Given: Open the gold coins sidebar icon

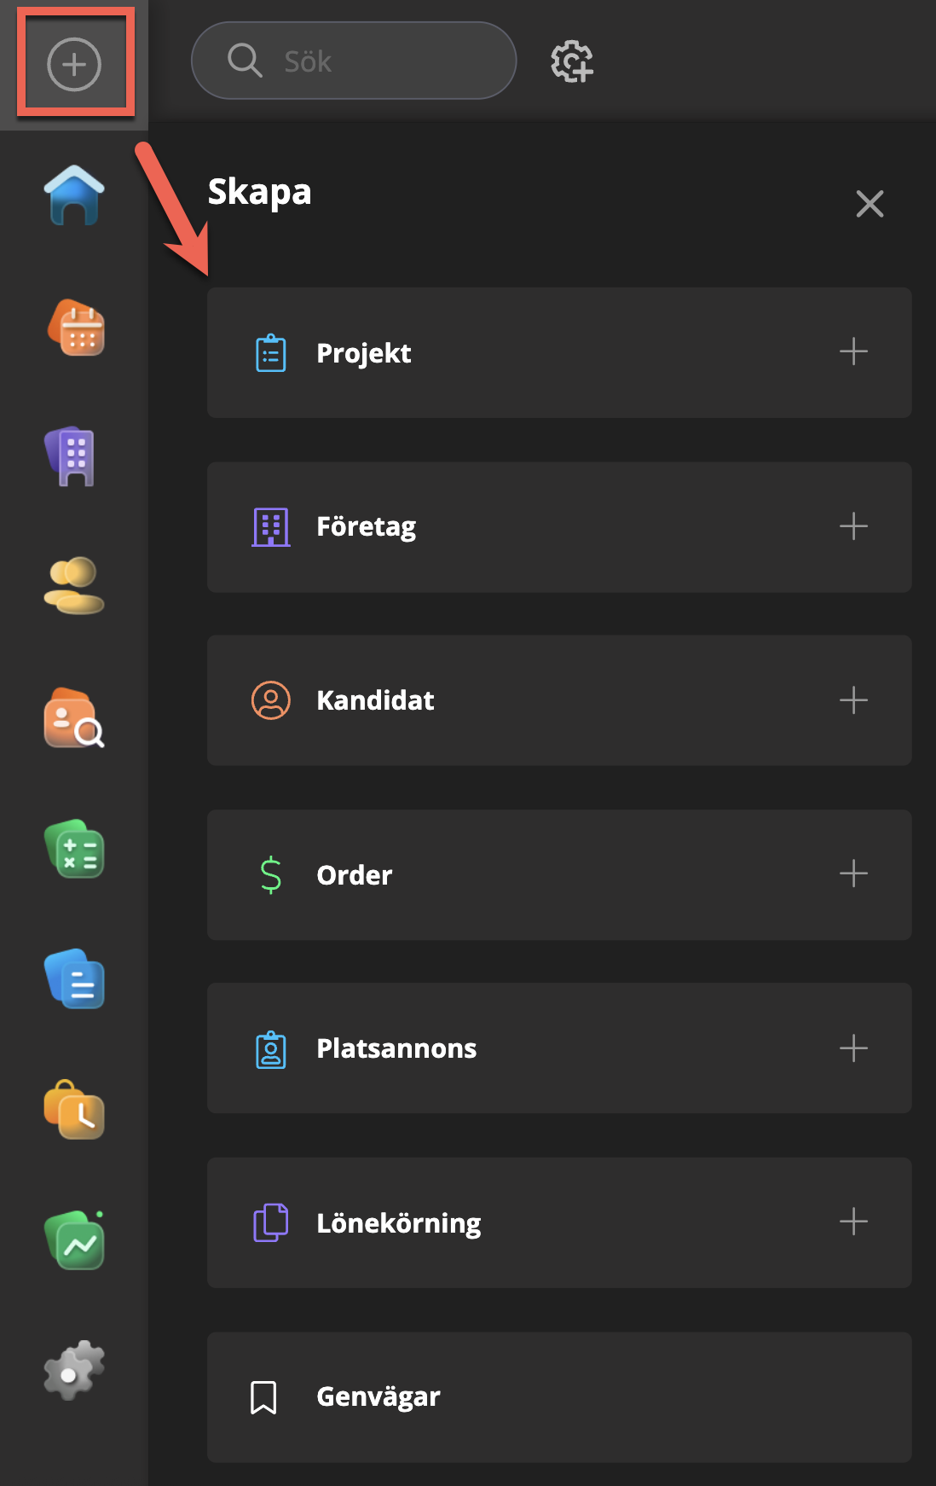Looking at the screenshot, I should click(74, 585).
